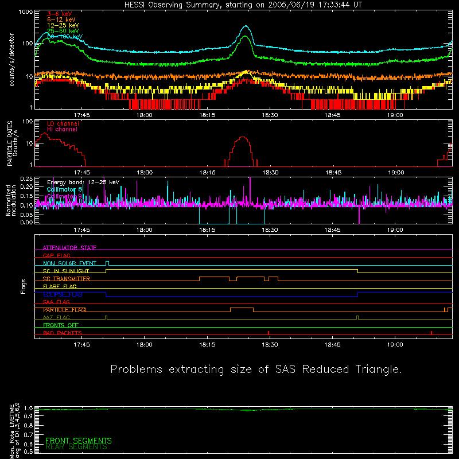
Task: Select the orange 6-12 keV legend label
Action: 61,20
